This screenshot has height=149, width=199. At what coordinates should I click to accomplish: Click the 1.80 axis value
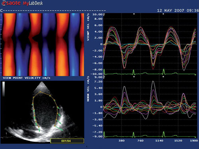click(98, 101)
